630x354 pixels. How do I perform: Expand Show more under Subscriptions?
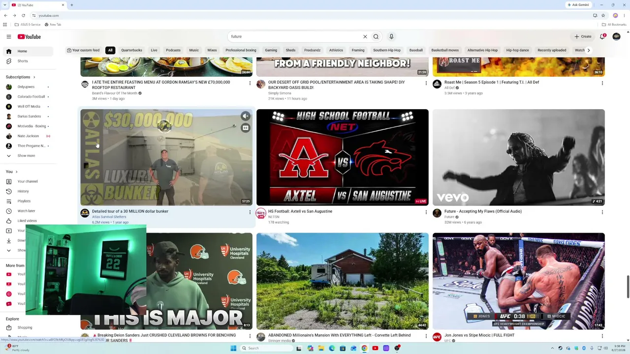pyautogui.click(x=27, y=156)
